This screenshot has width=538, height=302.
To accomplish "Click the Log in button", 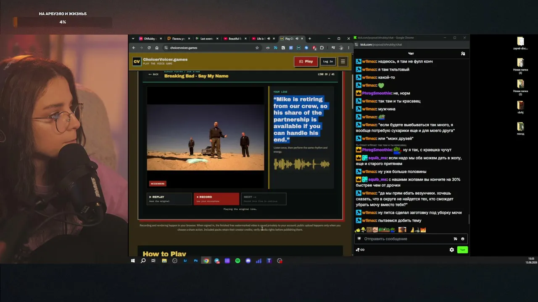I will pyautogui.click(x=328, y=61).
